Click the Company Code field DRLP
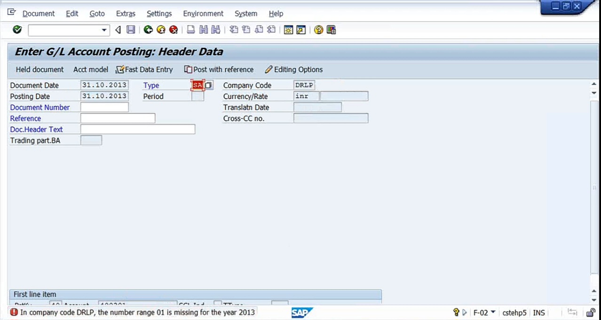This screenshot has width=601, height=320. coord(304,85)
